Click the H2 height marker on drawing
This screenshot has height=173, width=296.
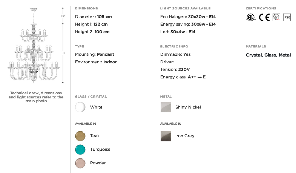point(63,16)
